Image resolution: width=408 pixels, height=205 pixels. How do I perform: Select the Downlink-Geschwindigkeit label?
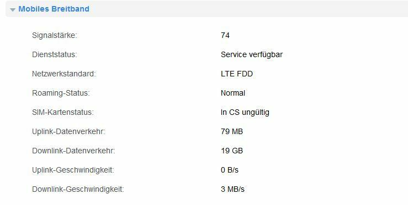point(78,189)
